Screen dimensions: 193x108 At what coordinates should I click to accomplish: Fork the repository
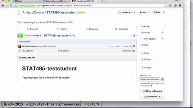click(x=157, y=12)
